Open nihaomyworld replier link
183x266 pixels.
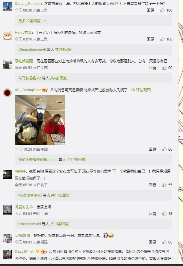click(x=30, y=224)
